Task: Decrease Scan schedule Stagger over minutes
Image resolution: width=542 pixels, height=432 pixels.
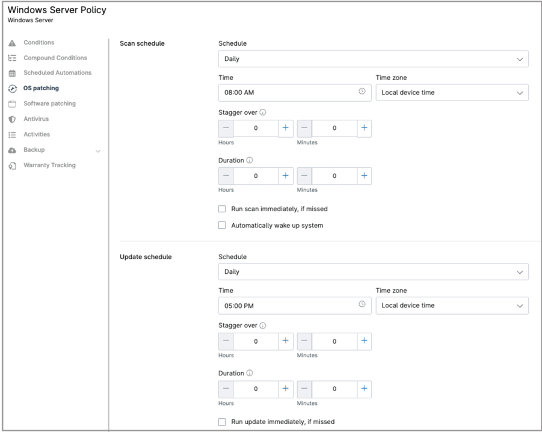Action: coord(304,128)
